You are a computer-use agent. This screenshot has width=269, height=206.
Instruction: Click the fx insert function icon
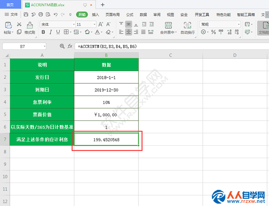pos(70,46)
